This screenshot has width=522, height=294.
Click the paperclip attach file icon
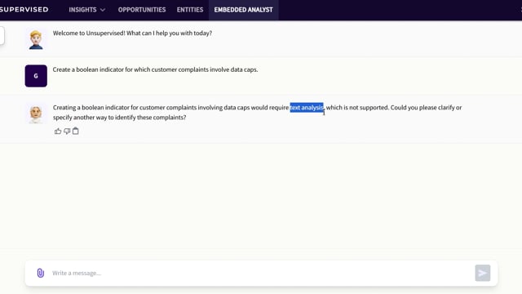click(40, 273)
